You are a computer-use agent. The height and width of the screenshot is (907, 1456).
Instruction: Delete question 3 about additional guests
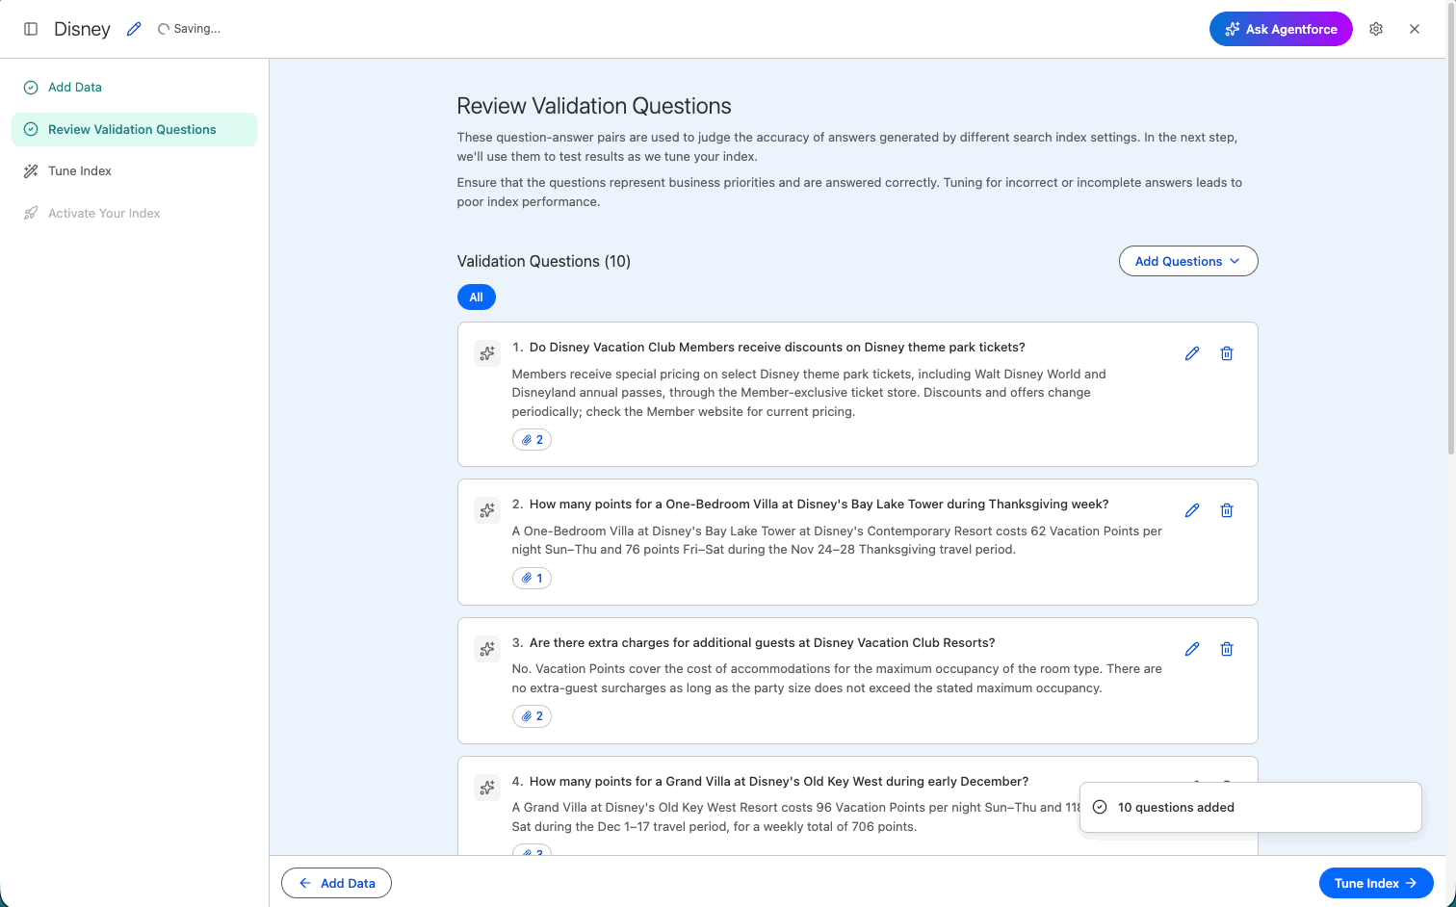1227,649
